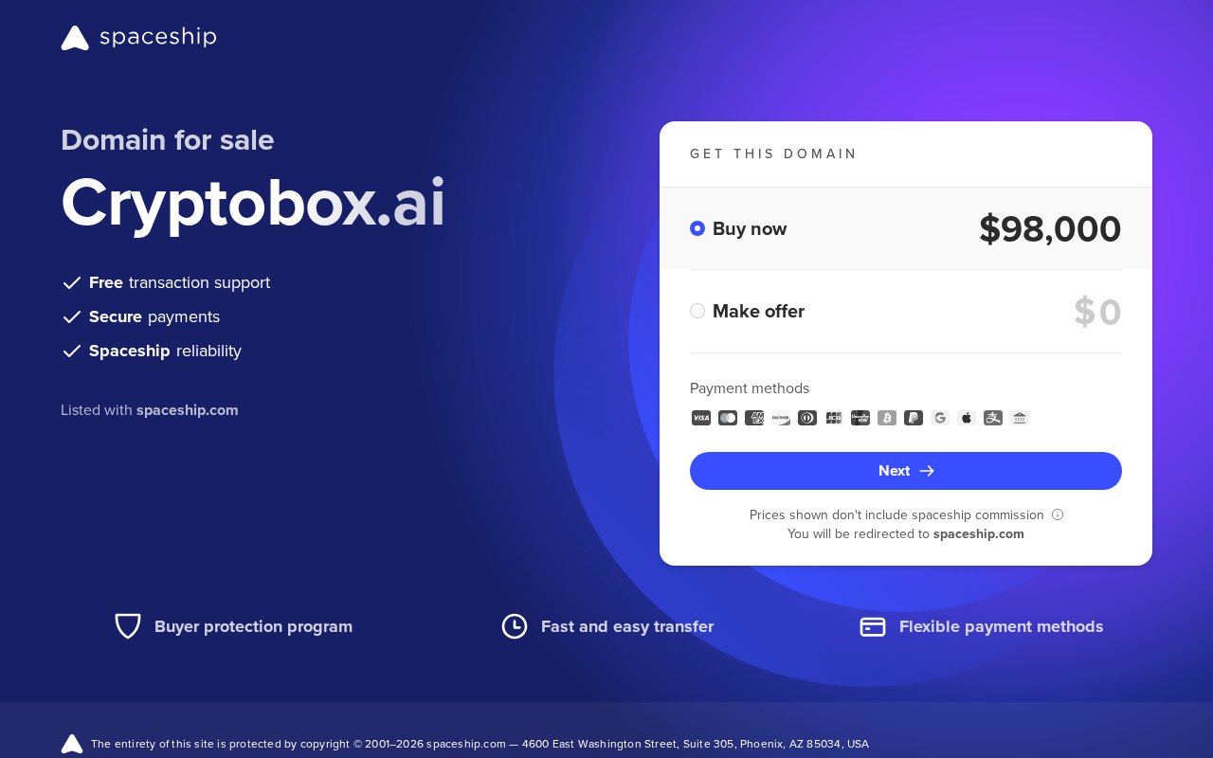Click the Alipay payment icon
Image resolution: width=1213 pixels, height=758 pixels.
(x=993, y=418)
